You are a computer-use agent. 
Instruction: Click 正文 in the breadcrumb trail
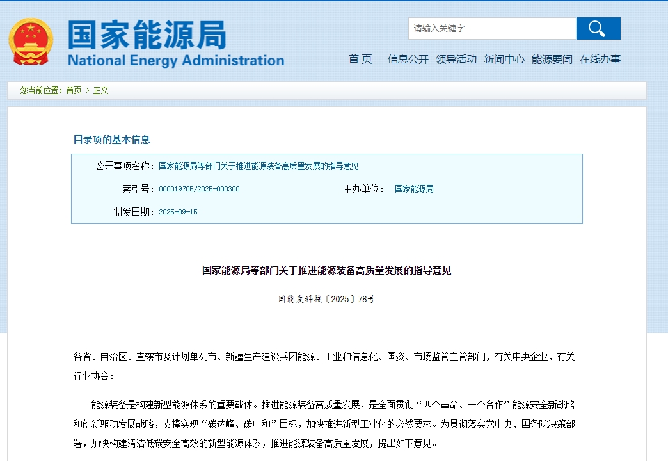pos(100,90)
